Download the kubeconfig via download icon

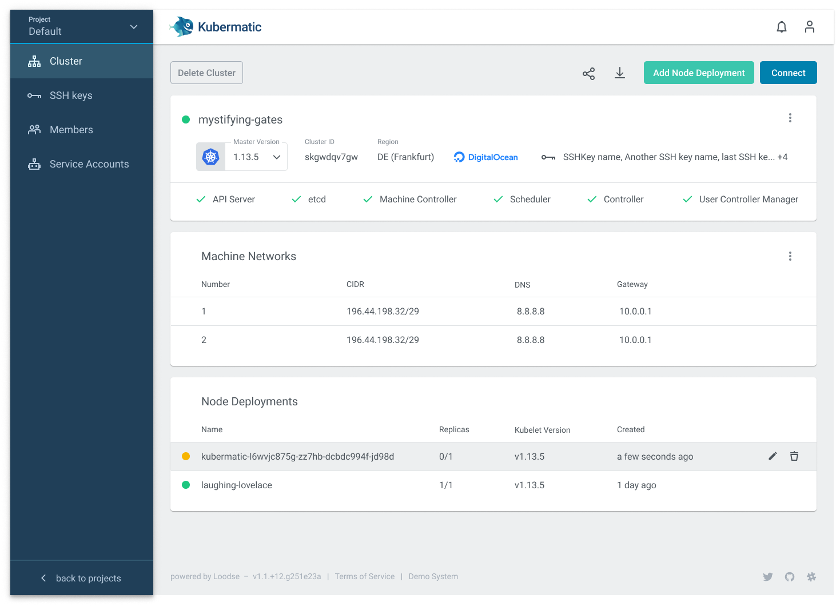(x=620, y=73)
